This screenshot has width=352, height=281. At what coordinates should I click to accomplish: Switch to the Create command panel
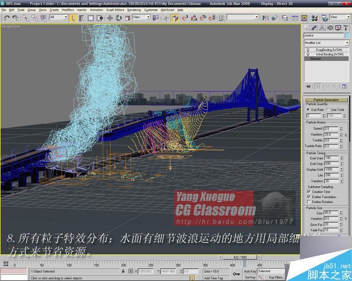point(306,28)
